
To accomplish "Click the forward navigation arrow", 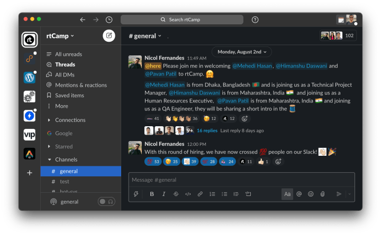I will [x=96, y=20].
